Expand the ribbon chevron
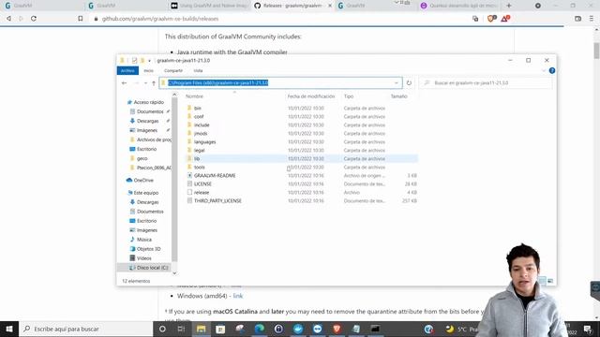The height and width of the screenshot is (337, 600). pos(544,71)
